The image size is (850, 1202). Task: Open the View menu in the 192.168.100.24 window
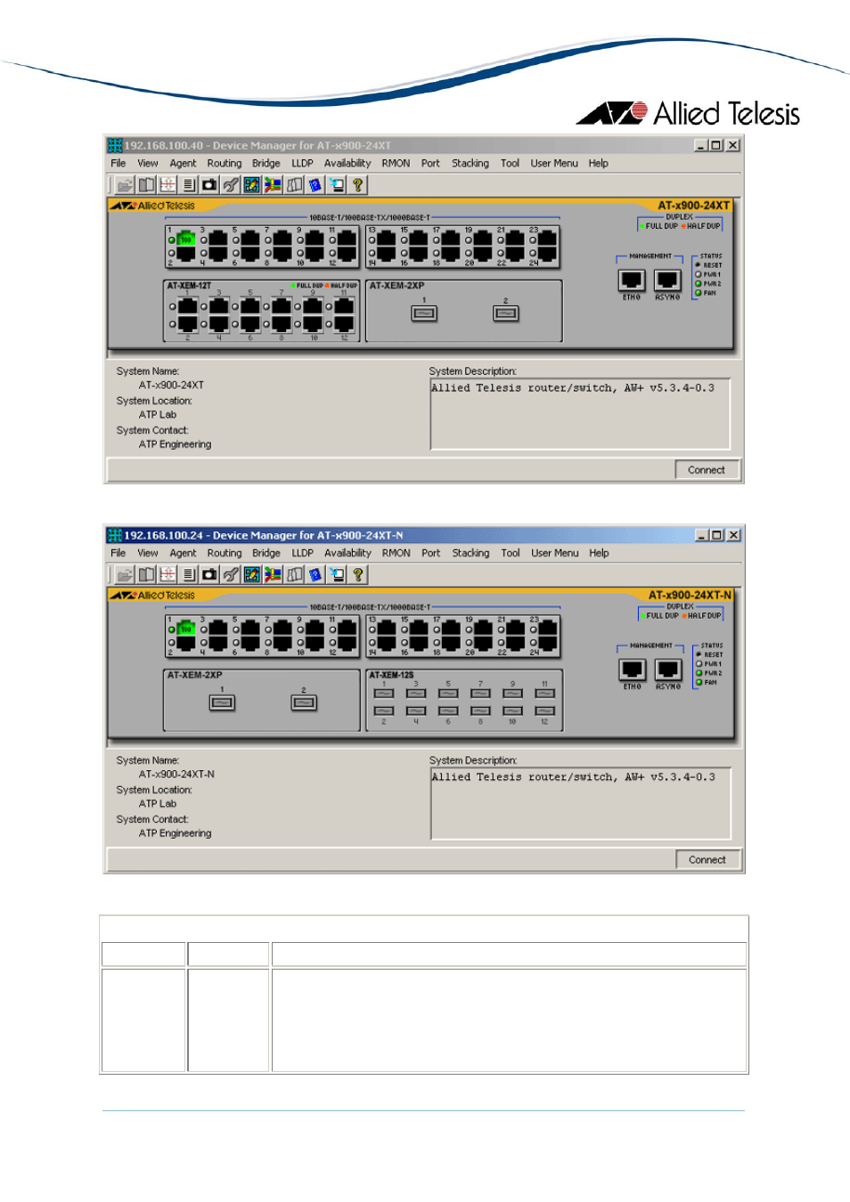click(148, 554)
